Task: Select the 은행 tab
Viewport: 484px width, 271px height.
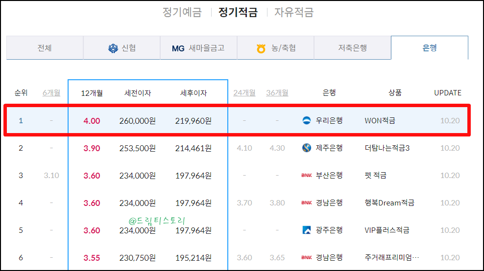Action: (429, 48)
